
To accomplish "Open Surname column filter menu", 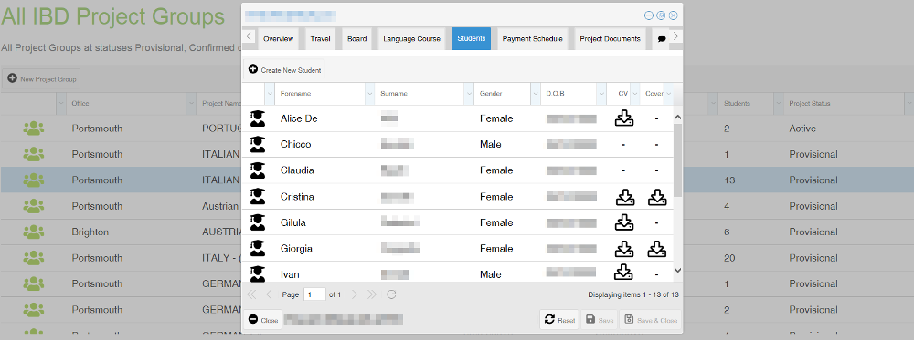I will pyautogui.click(x=469, y=94).
